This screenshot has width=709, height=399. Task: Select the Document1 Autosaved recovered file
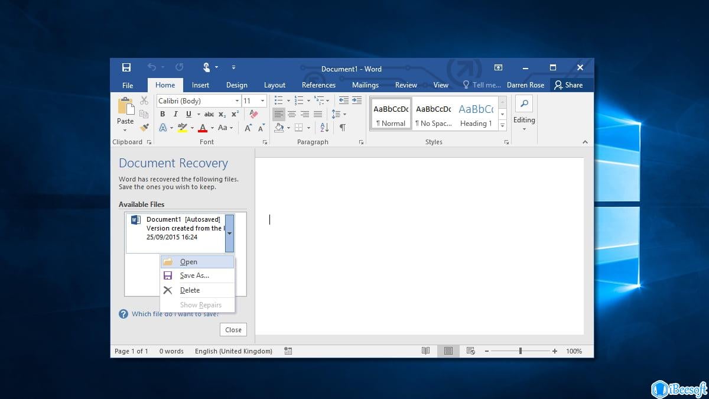click(177, 228)
